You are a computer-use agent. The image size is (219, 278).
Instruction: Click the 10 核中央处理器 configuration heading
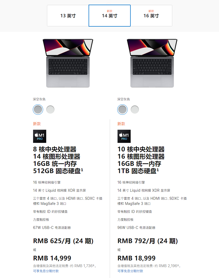tap(141, 149)
